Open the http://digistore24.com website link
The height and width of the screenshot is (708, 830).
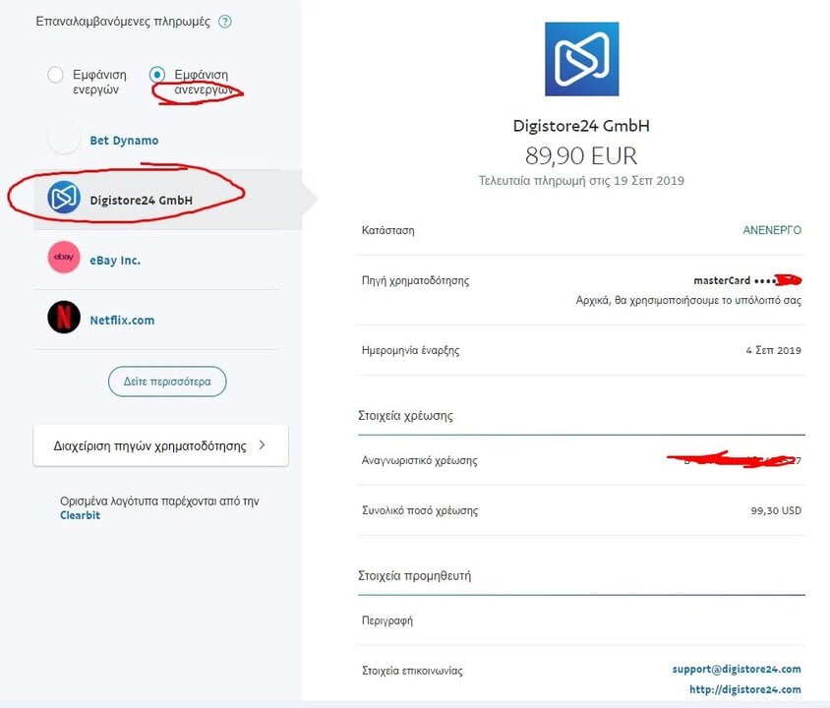click(x=744, y=689)
